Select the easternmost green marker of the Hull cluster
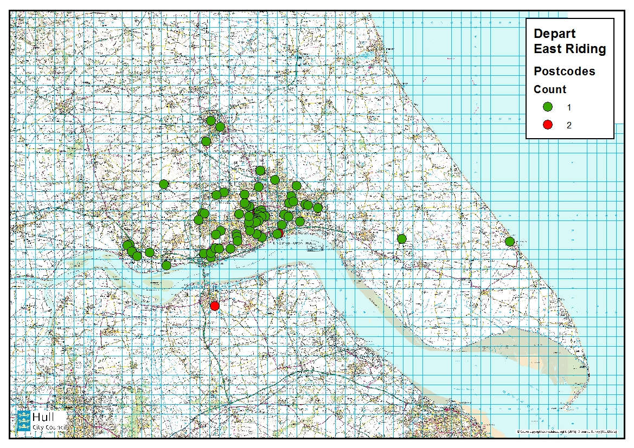The height and width of the screenshot is (448, 634). (318, 208)
